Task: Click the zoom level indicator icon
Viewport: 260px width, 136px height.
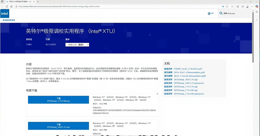Action: [227, 7]
